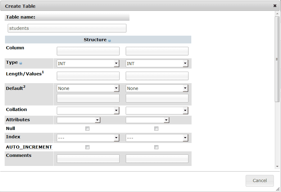Viewport: 281px width, 192px height.
Task: Open first column Index dropdown
Action: click(x=88, y=138)
